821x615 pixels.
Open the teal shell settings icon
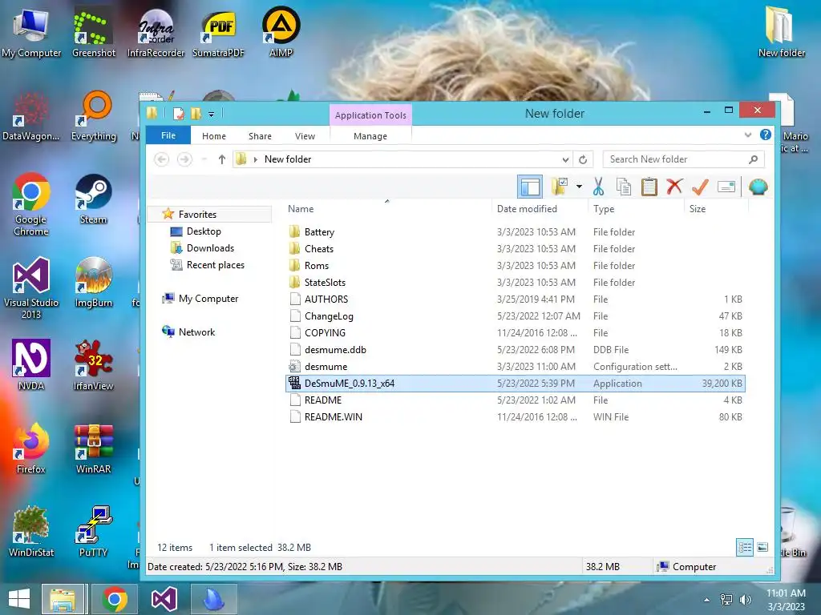pos(758,187)
